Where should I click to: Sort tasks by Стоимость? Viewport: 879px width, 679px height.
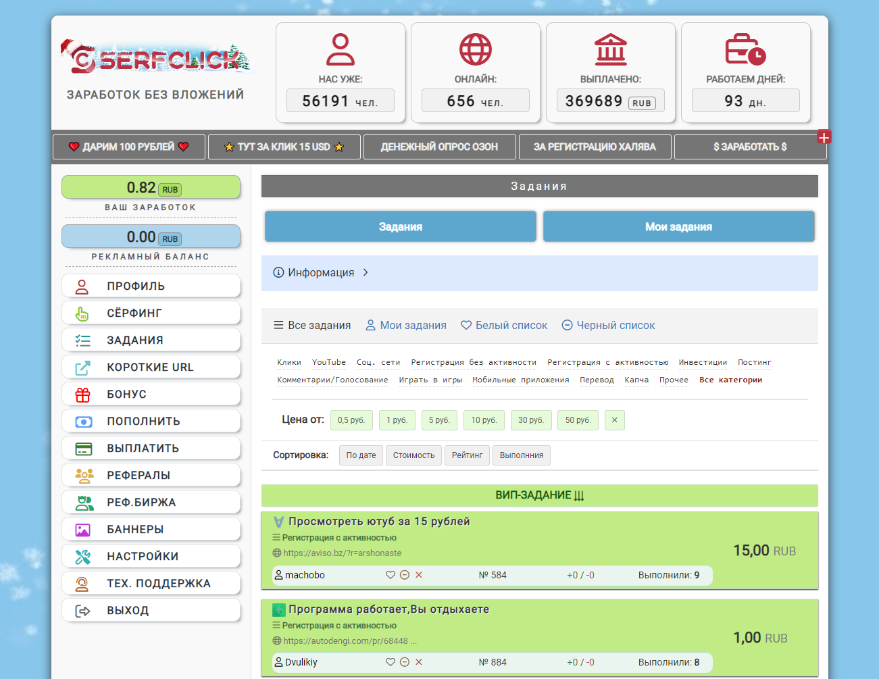coord(414,455)
